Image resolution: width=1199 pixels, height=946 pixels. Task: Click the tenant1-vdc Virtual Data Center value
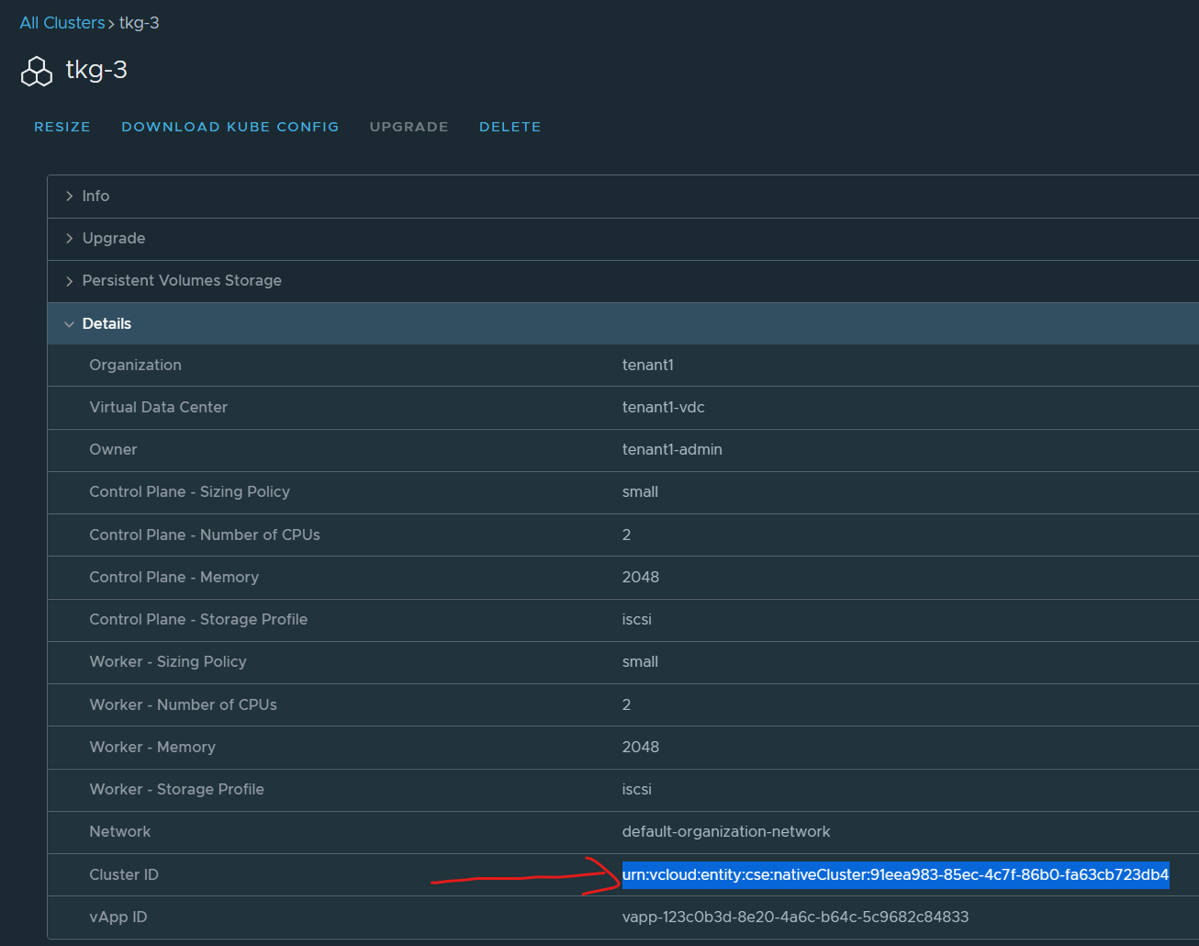click(663, 407)
